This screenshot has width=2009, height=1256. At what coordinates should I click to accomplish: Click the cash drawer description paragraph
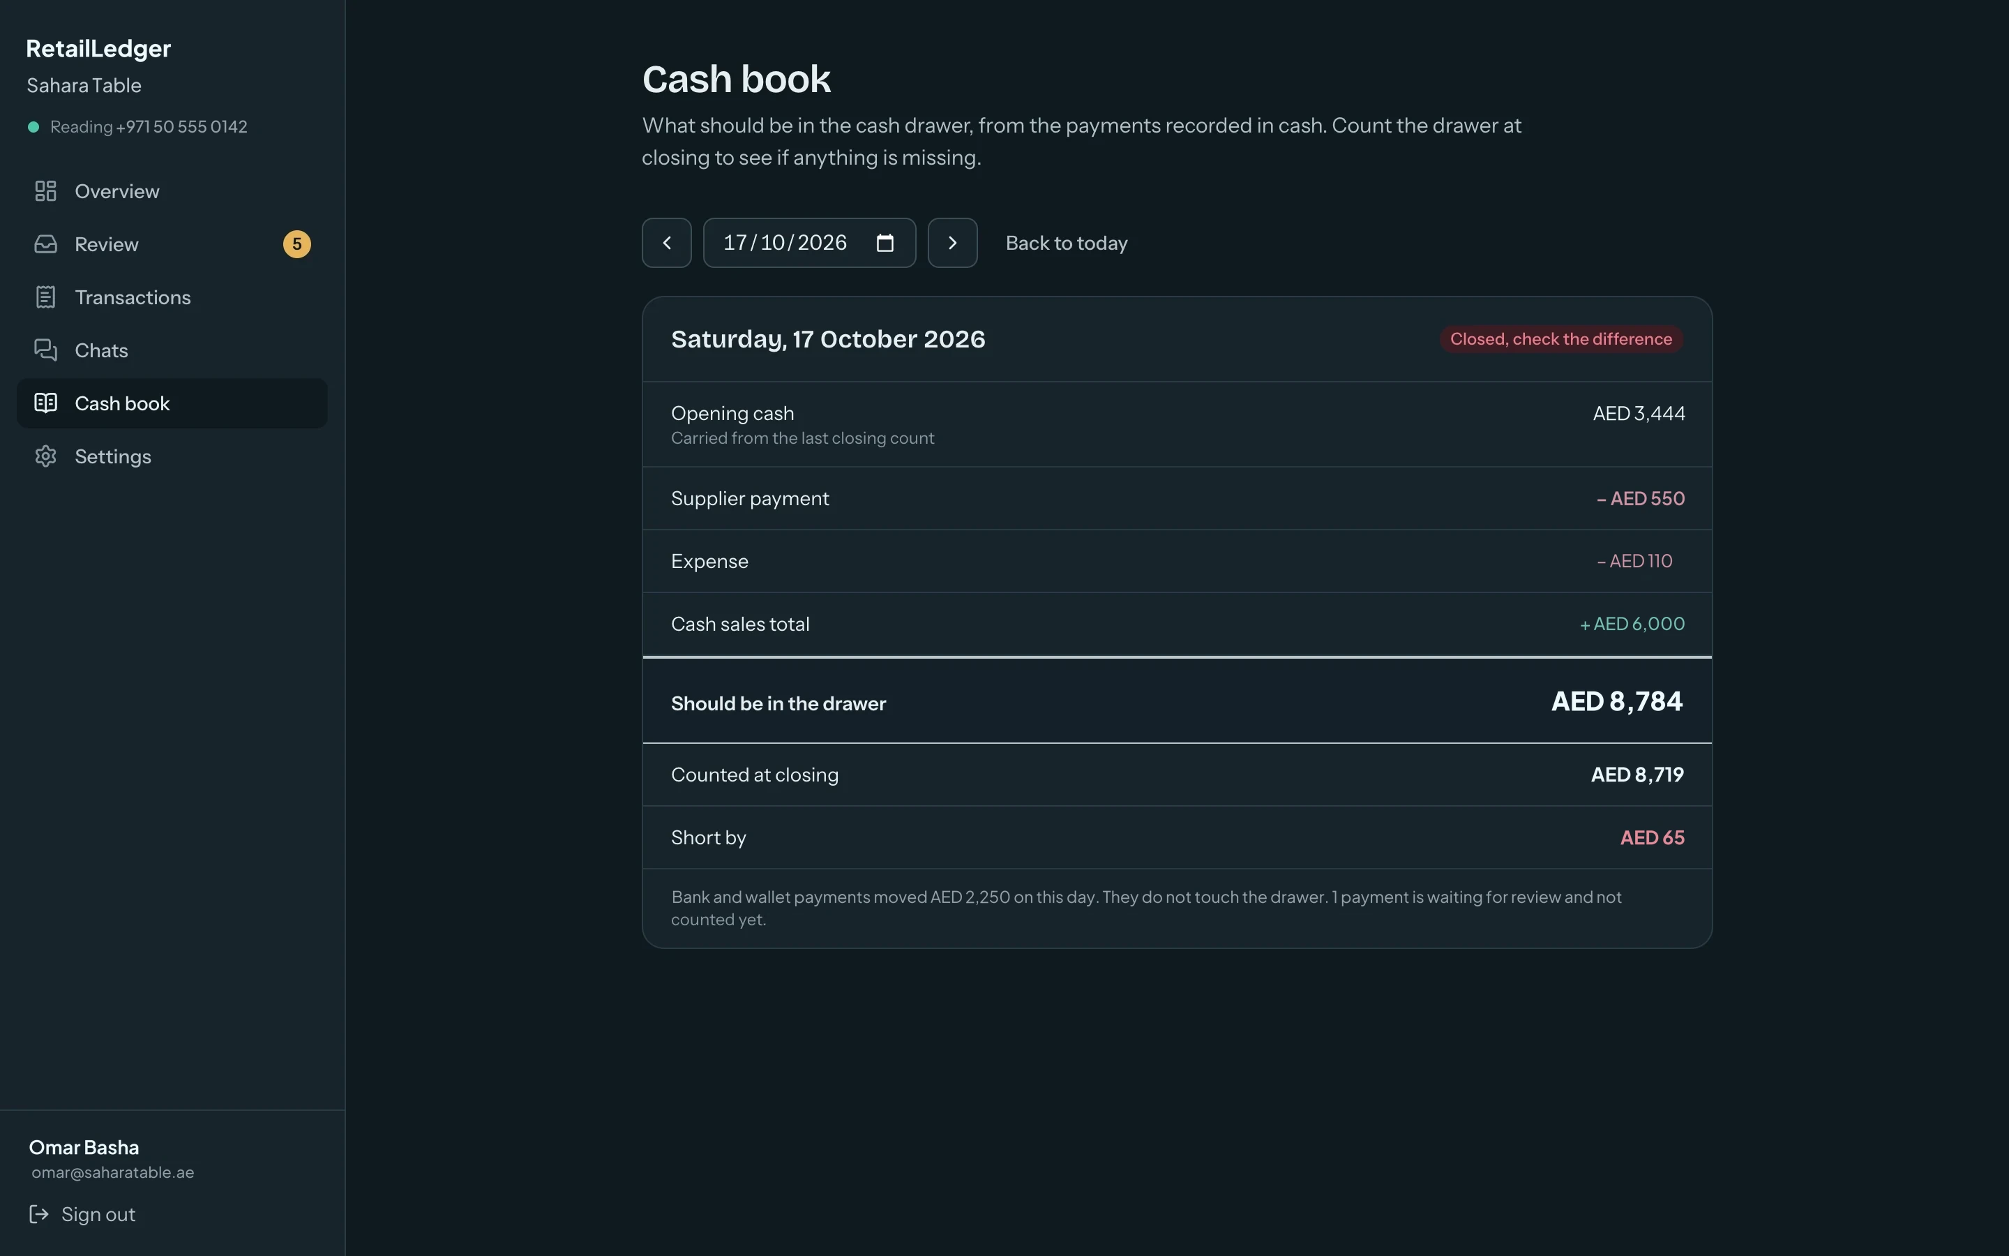pyautogui.click(x=1082, y=141)
